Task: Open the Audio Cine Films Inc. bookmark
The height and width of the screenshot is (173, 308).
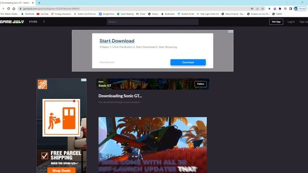Action: point(85,14)
